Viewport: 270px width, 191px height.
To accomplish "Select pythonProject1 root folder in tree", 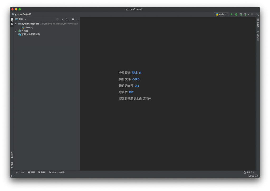I will click(x=28, y=24).
